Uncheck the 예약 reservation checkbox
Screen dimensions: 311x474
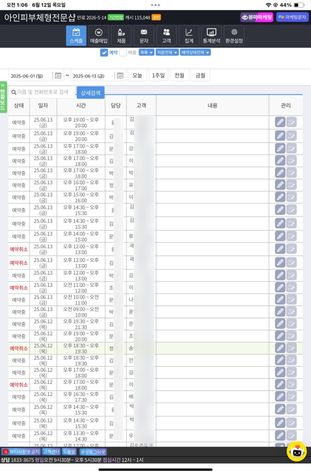click(x=104, y=53)
